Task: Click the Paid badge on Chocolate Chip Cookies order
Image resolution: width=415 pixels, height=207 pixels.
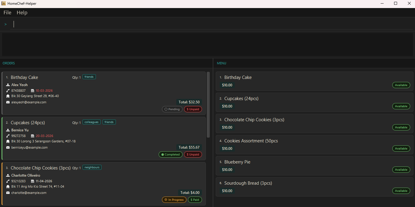Action: tap(195, 200)
